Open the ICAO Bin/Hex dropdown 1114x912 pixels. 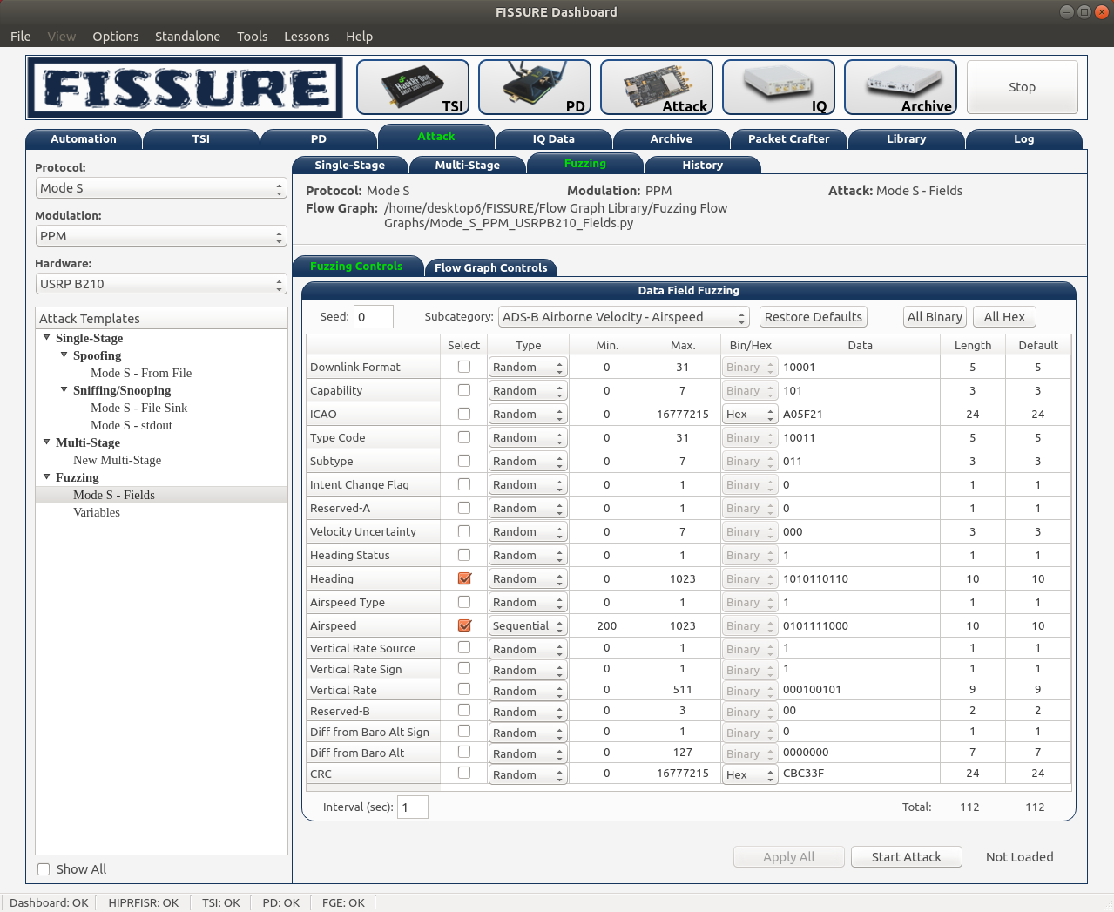[x=749, y=415]
